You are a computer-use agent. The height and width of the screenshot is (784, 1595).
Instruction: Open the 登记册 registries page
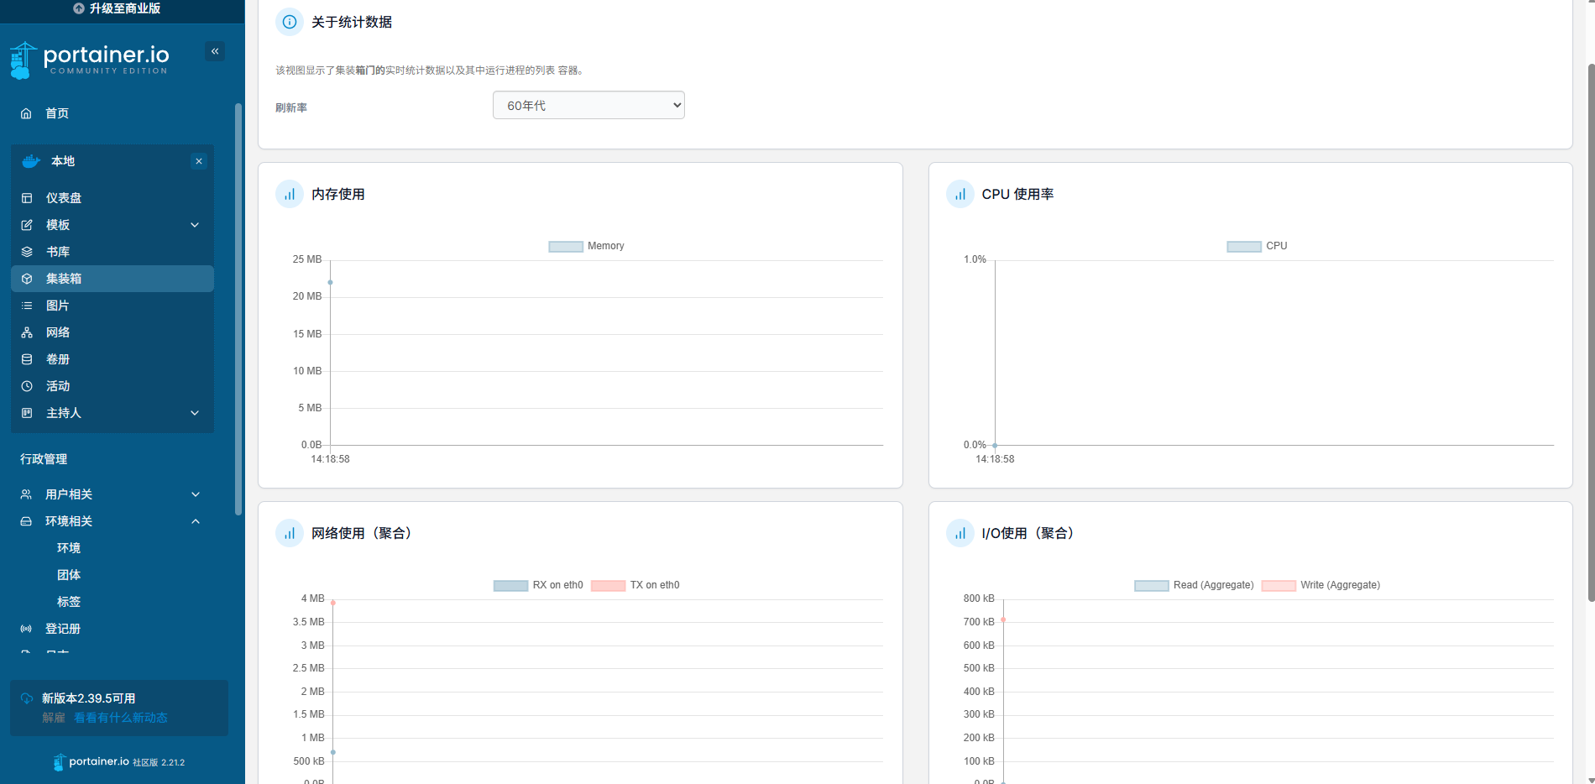63,629
